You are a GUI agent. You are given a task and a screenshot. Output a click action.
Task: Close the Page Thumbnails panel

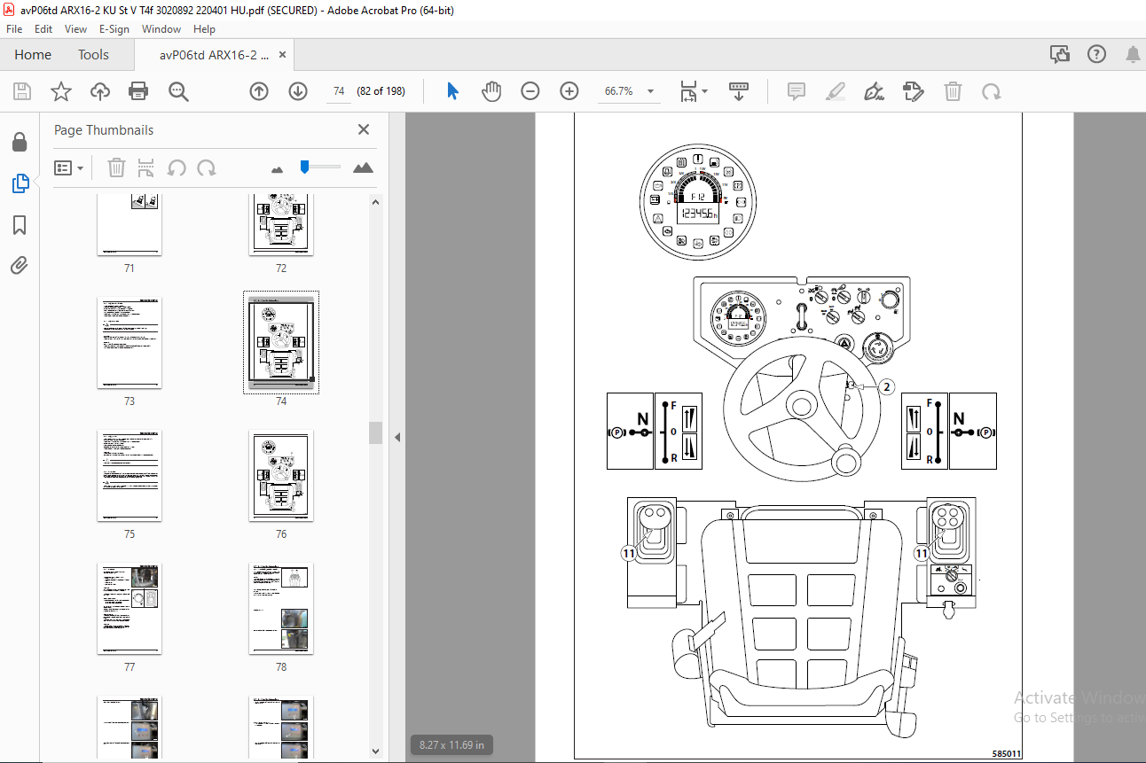coord(364,129)
